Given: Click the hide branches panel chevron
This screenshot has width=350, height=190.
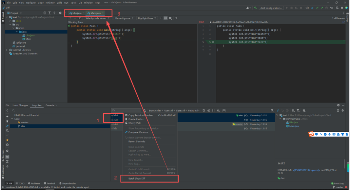Looking at the screenshot, I should [7, 110].
